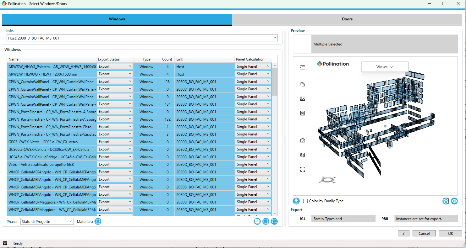Click the eye icon at the bottom right
Image resolution: width=466 pixels, height=248 pixels.
[x=454, y=201]
